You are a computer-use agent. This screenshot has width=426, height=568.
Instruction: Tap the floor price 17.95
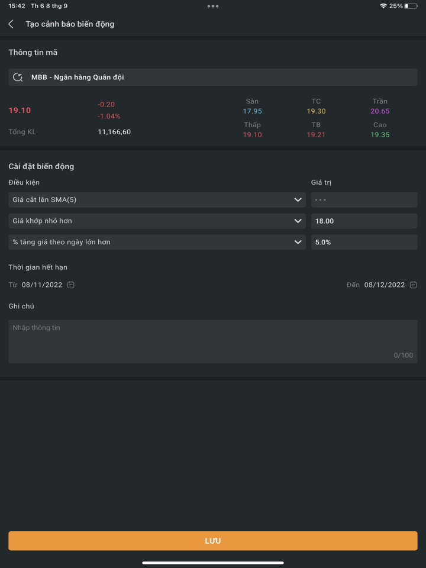[x=252, y=111]
